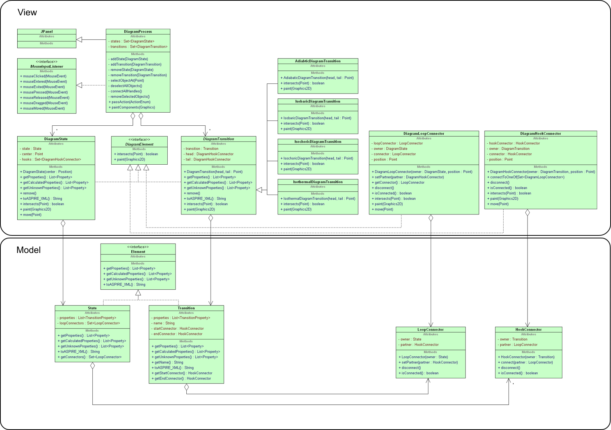Click the connect(partner : LoopConnector) method
The height and width of the screenshot is (430, 611).
pos(525,362)
